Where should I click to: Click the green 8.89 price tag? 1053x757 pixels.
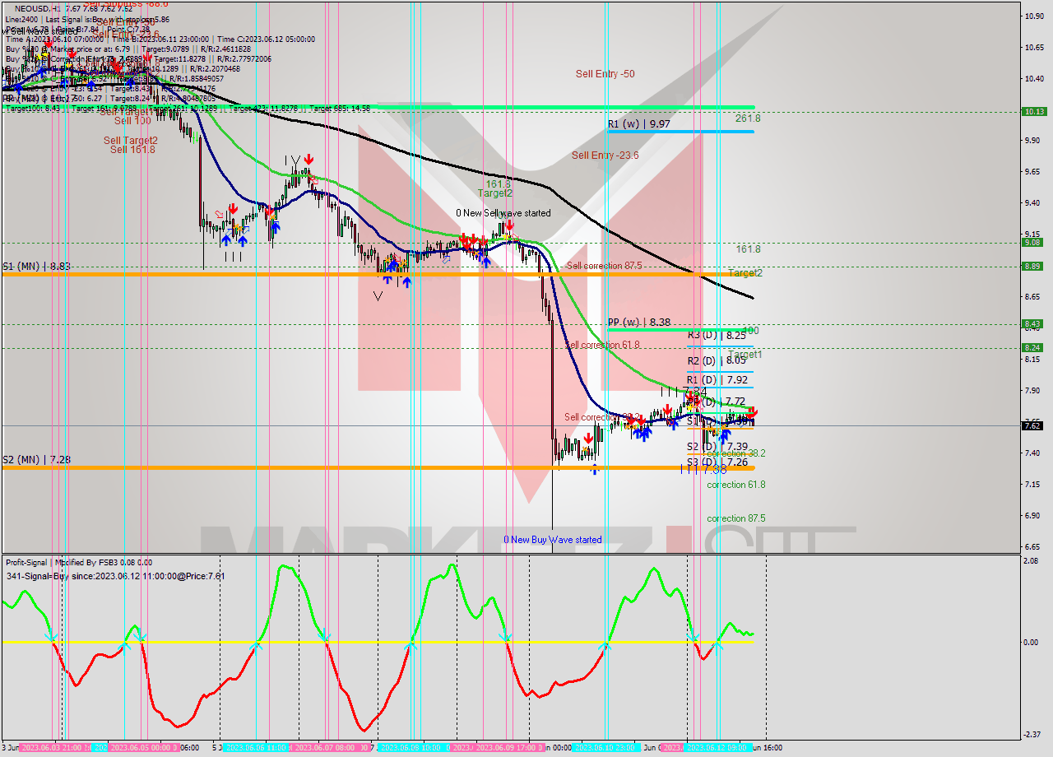tap(1033, 266)
